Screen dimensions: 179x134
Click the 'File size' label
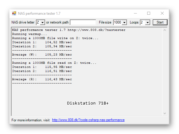tap(105, 22)
